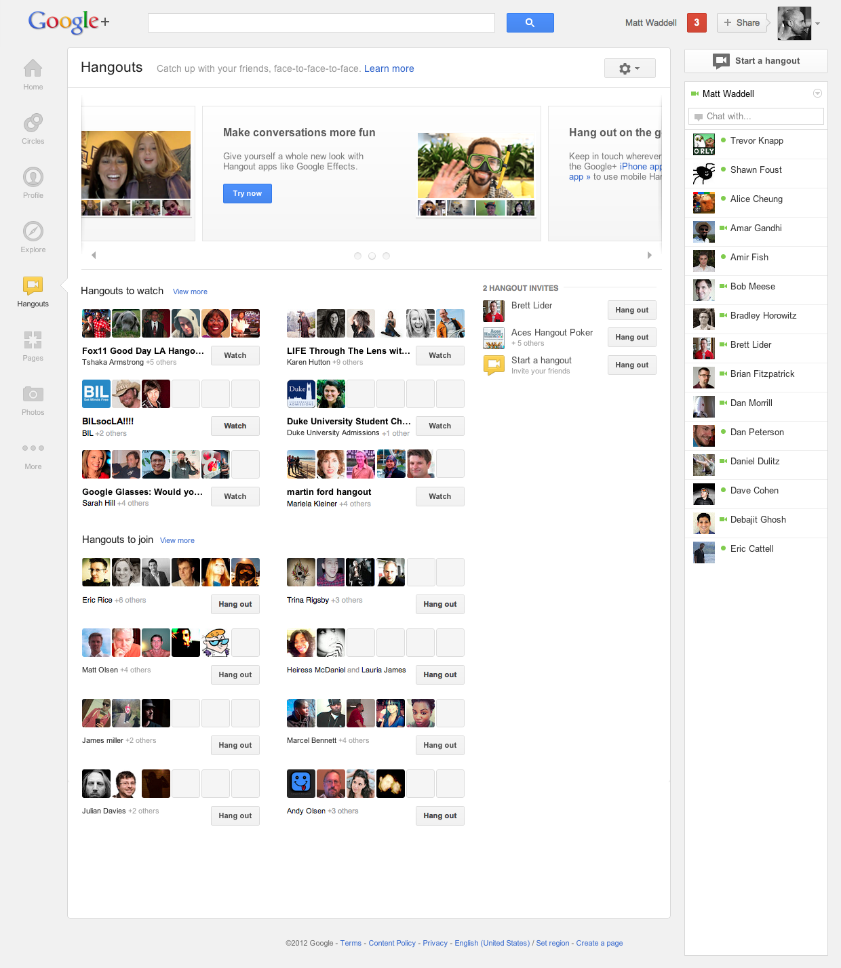Click the More icon at the sidebar bottom
This screenshot has width=841, height=968.
(x=33, y=449)
